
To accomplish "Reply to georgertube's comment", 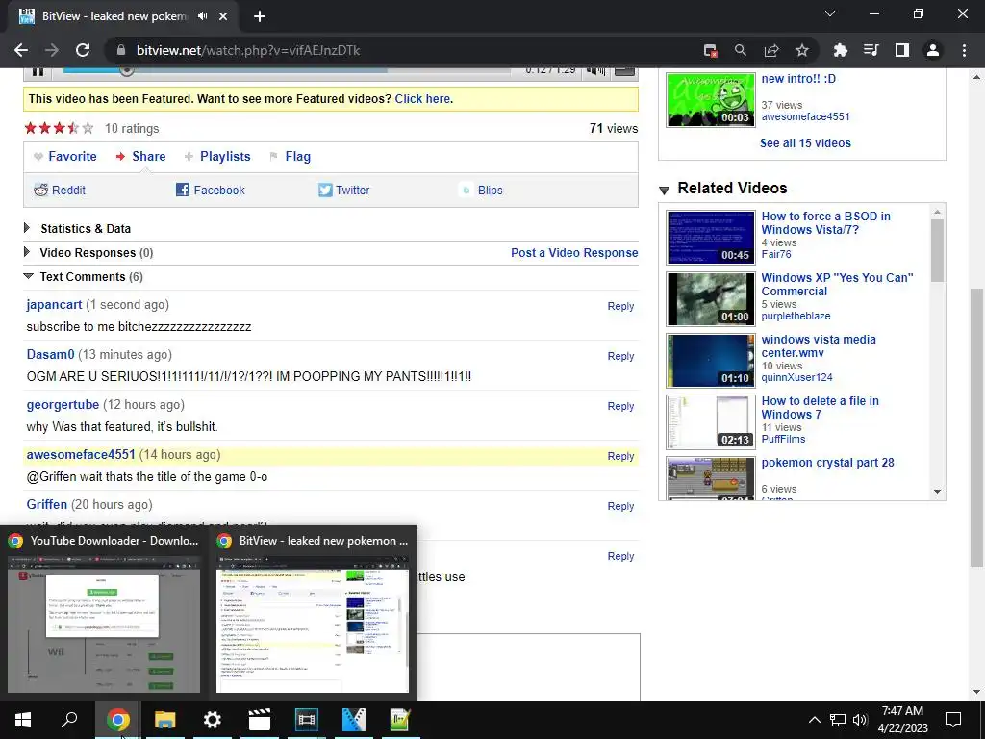I will pyautogui.click(x=620, y=407).
